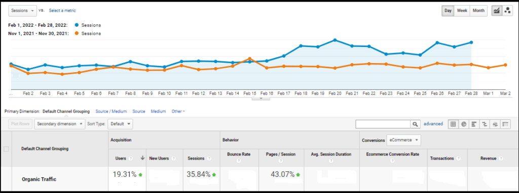Click Pages / Session help icon
The width and height of the screenshot is (519, 193).
pyautogui.click(x=280, y=161)
